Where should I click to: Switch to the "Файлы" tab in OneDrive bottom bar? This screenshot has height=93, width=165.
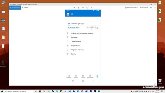[x=76, y=76]
